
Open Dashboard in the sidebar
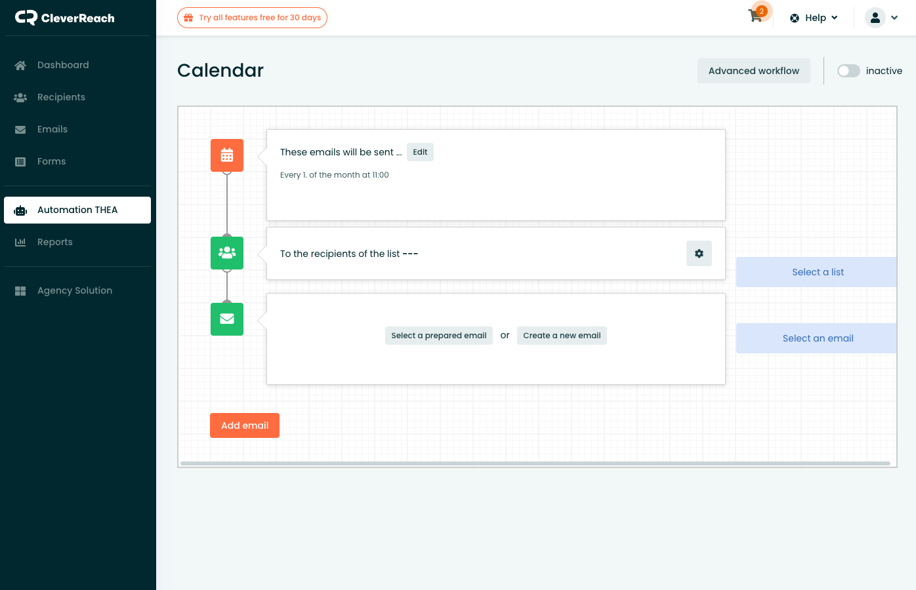77,65
